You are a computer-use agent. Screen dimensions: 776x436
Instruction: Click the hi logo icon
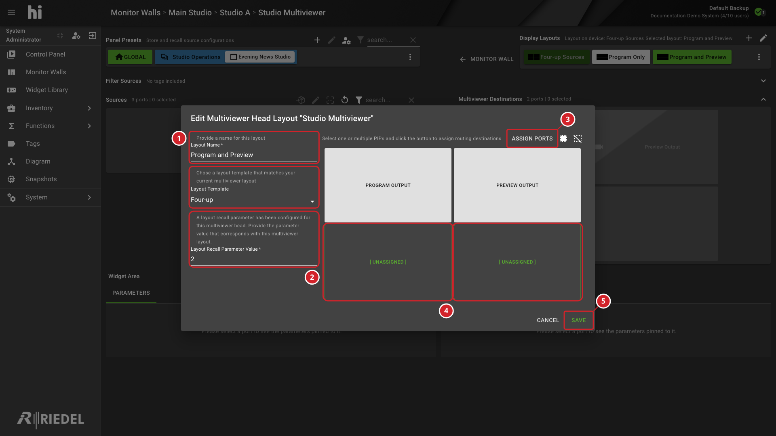pos(35,12)
